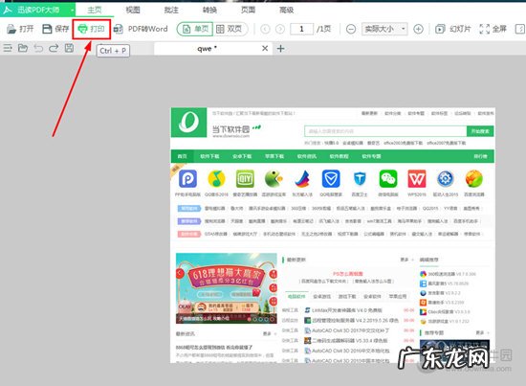This screenshot has height=386, width=526.
Task: Convert via PDF转Word button
Action: click(x=141, y=29)
